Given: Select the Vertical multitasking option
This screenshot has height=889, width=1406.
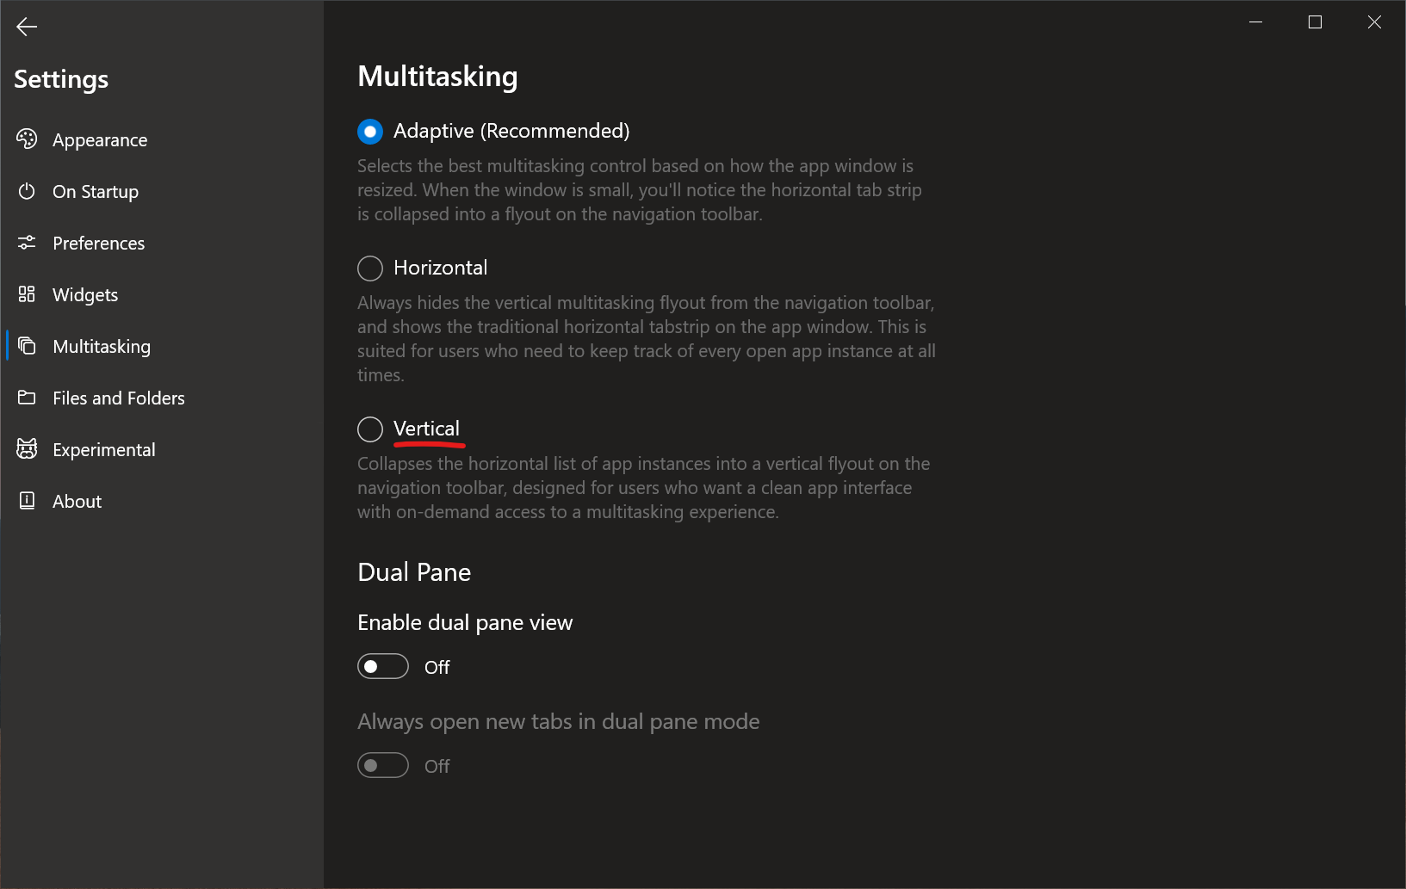Looking at the screenshot, I should (369, 429).
